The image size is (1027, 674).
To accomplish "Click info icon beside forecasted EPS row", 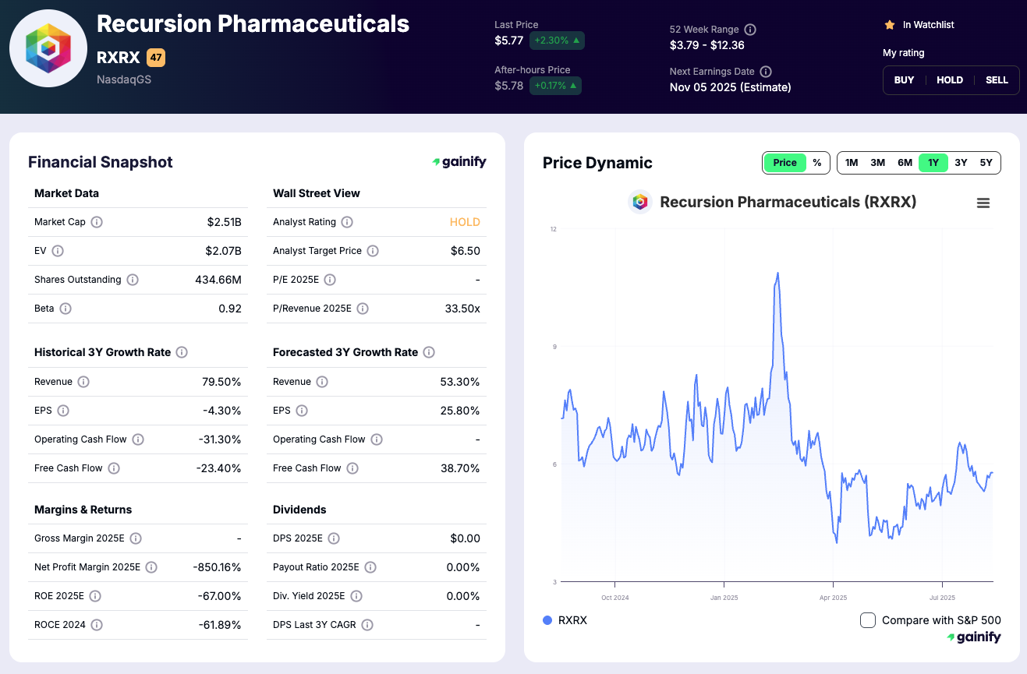I will (x=302, y=411).
